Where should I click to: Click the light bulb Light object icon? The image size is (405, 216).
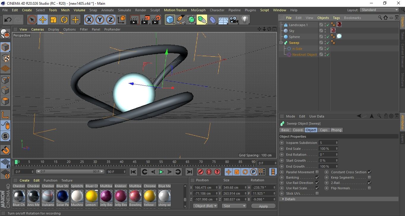coord(245,20)
